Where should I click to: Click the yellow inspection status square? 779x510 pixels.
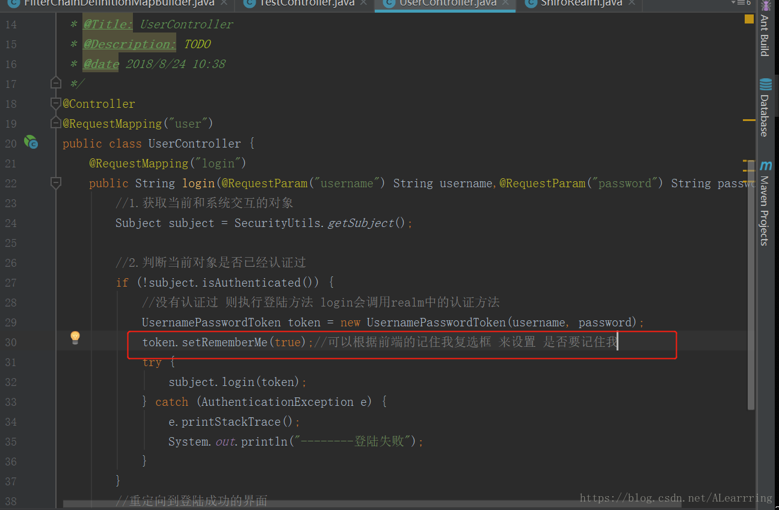749,19
